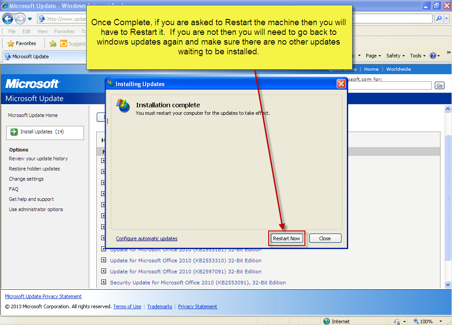Open the Edit menu
This screenshot has width=452, height=325.
point(27,31)
